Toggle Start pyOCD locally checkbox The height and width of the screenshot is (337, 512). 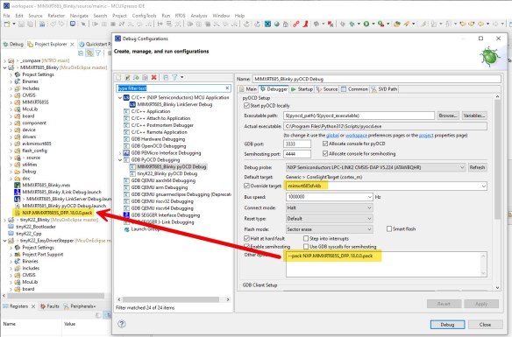click(246, 106)
